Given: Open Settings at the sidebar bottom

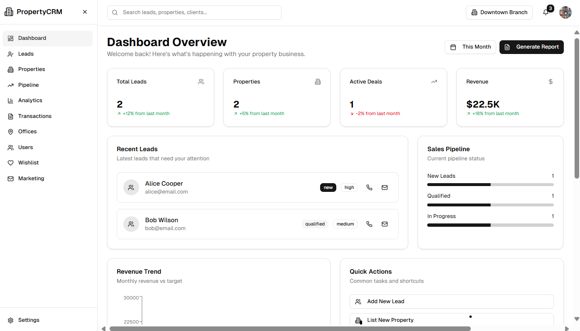Looking at the screenshot, I should tap(29, 320).
